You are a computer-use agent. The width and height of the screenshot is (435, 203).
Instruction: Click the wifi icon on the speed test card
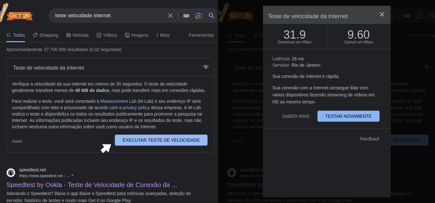coord(206,67)
